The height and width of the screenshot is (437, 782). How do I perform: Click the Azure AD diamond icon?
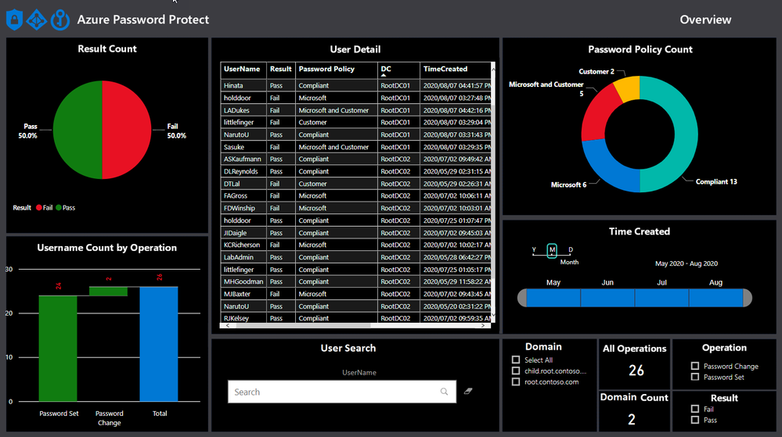37,20
